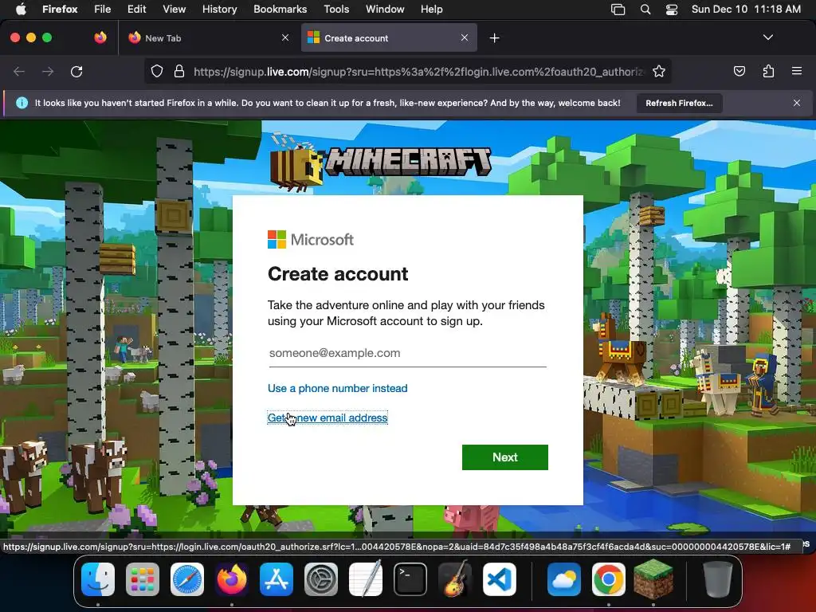The image size is (816, 612).
Task: Open Visual Studio Code from the dock
Action: pos(500,579)
